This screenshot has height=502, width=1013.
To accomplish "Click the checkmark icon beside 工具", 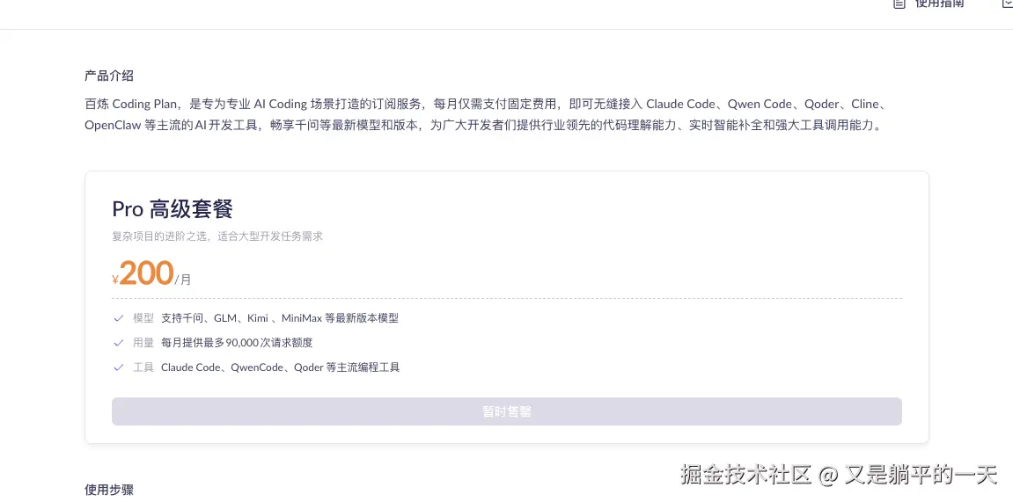I will click(118, 367).
